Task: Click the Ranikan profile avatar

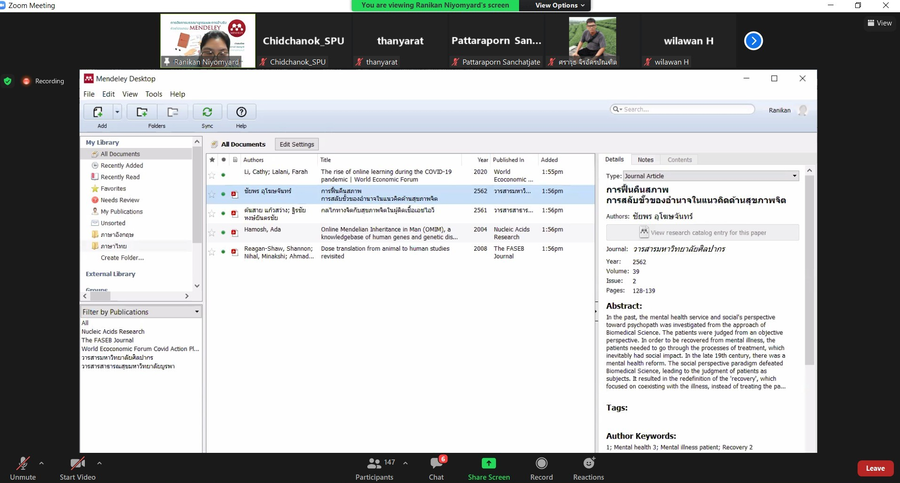Action: coord(803,110)
